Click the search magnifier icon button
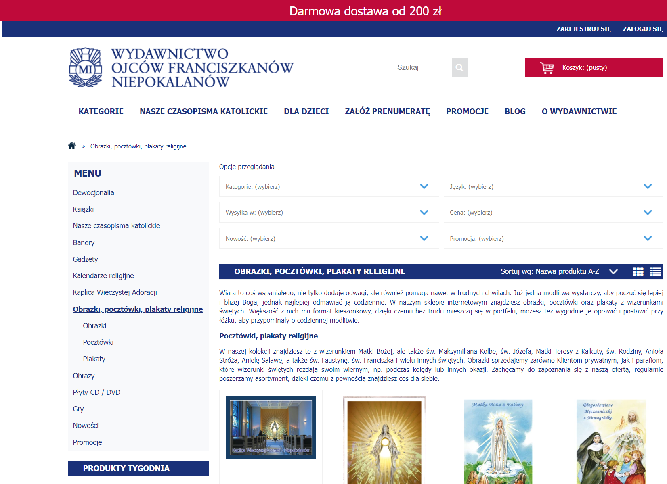The image size is (667, 484). click(x=459, y=67)
